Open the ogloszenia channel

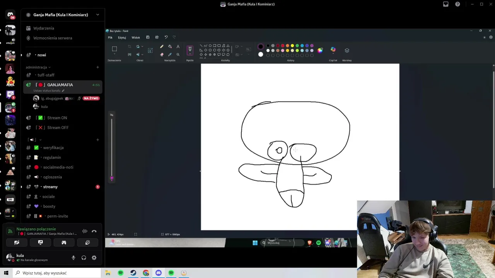(62, 177)
